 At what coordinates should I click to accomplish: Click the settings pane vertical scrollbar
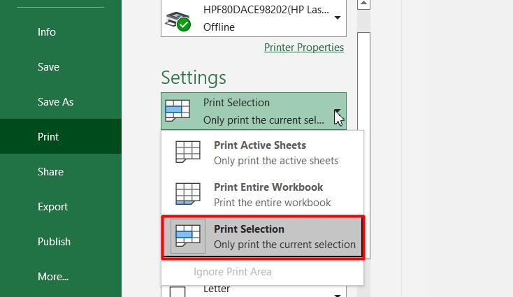click(363, 145)
